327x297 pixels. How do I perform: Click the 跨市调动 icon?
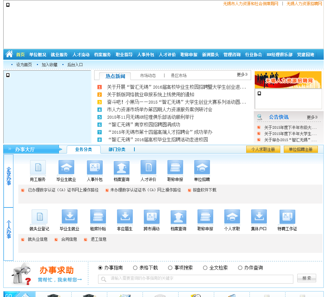152,217
